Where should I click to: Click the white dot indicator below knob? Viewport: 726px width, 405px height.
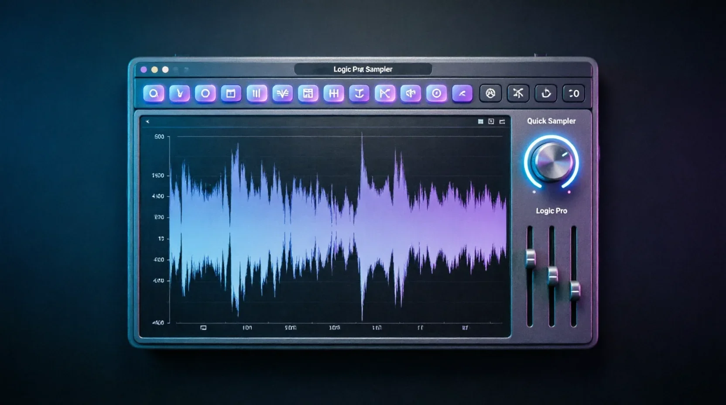534,192
